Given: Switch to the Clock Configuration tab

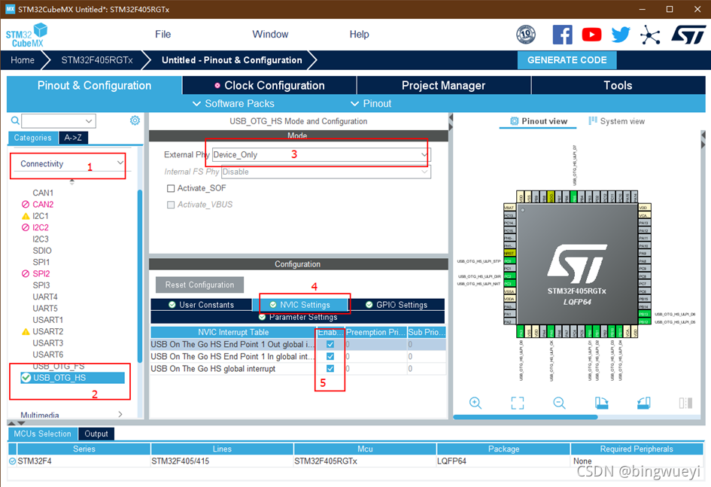Looking at the screenshot, I should [x=269, y=85].
